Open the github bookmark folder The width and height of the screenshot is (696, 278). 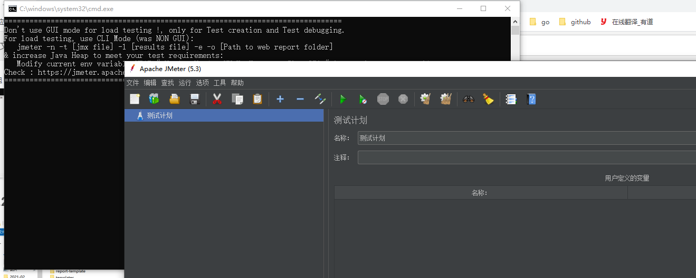[x=575, y=22]
